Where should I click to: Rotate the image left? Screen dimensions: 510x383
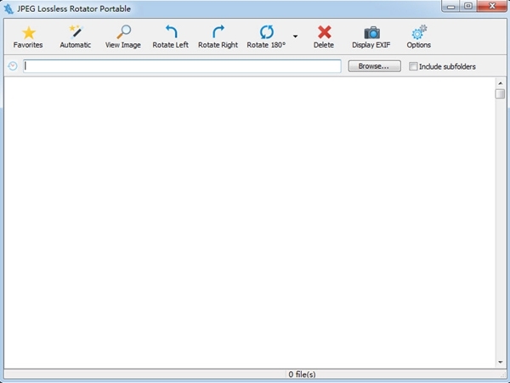[170, 33]
